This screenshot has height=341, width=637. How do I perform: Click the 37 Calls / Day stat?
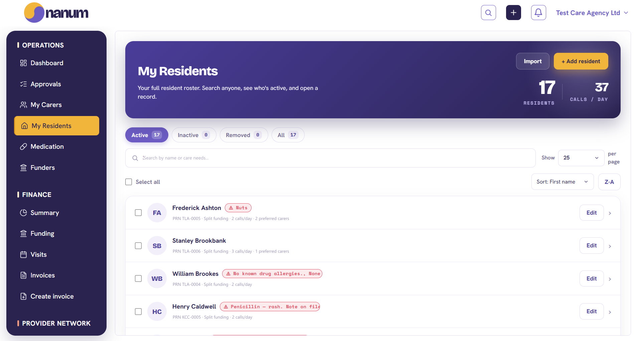(x=589, y=92)
